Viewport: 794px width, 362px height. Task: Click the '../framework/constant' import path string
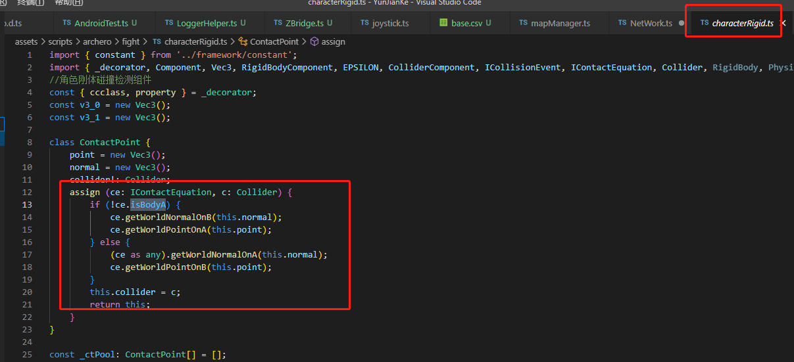(x=236, y=55)
